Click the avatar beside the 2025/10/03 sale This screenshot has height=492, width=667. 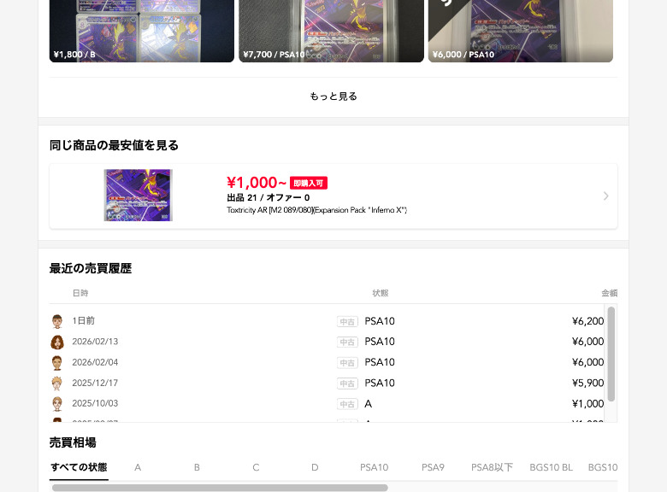tap(57, 404)
